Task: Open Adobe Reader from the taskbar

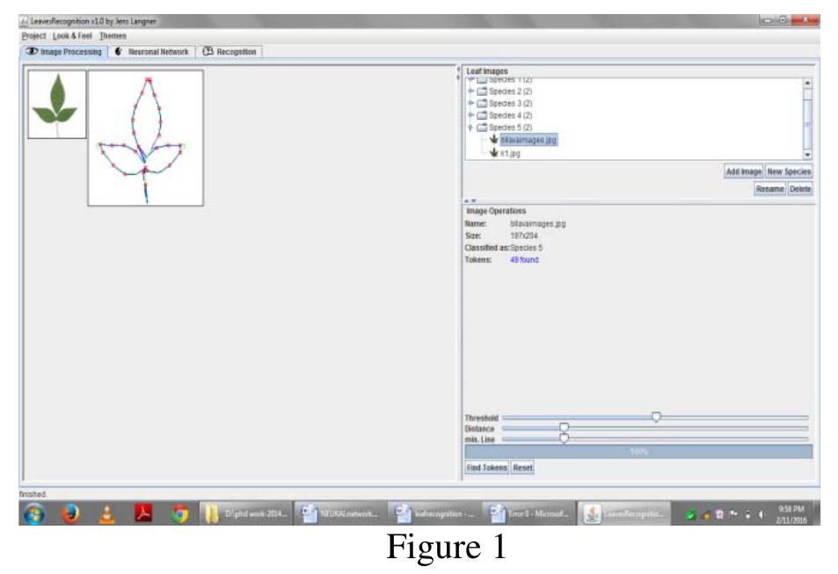Action: pyautogui.click(x=142, y=514)
